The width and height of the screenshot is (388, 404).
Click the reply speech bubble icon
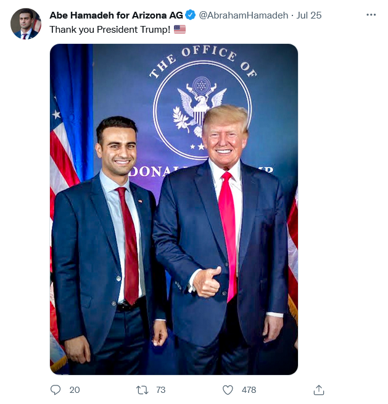(x=56, y=390)
